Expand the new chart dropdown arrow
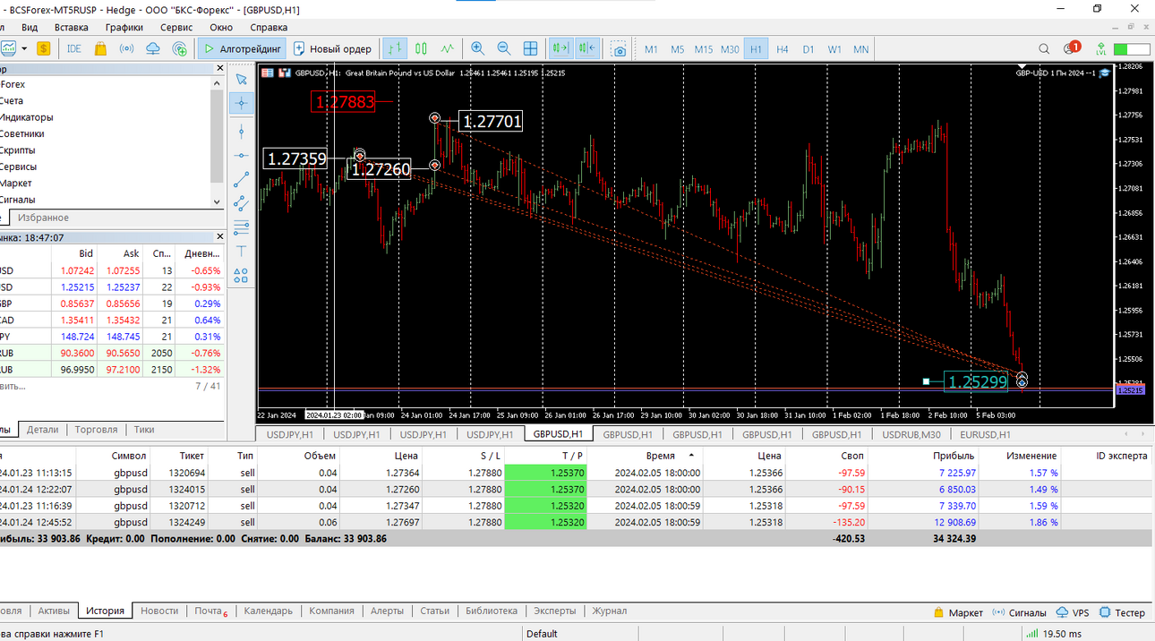The height and width of the screenshot is (641, 1155). tap(24, 48)
